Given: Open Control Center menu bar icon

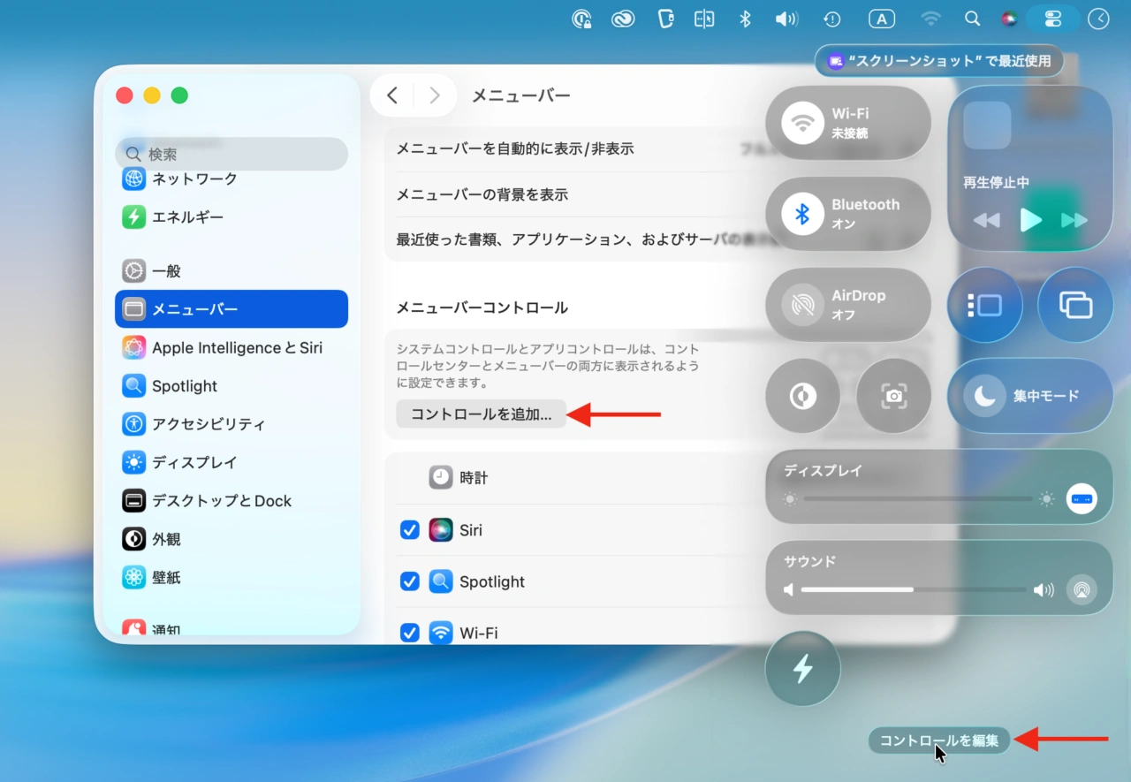Looking at the screenshot, I should coord(1051,19).
